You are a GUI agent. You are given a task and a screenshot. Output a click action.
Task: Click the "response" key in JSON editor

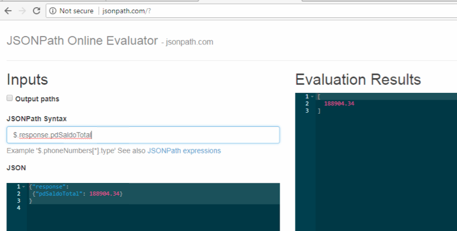[x=49, y=187]
